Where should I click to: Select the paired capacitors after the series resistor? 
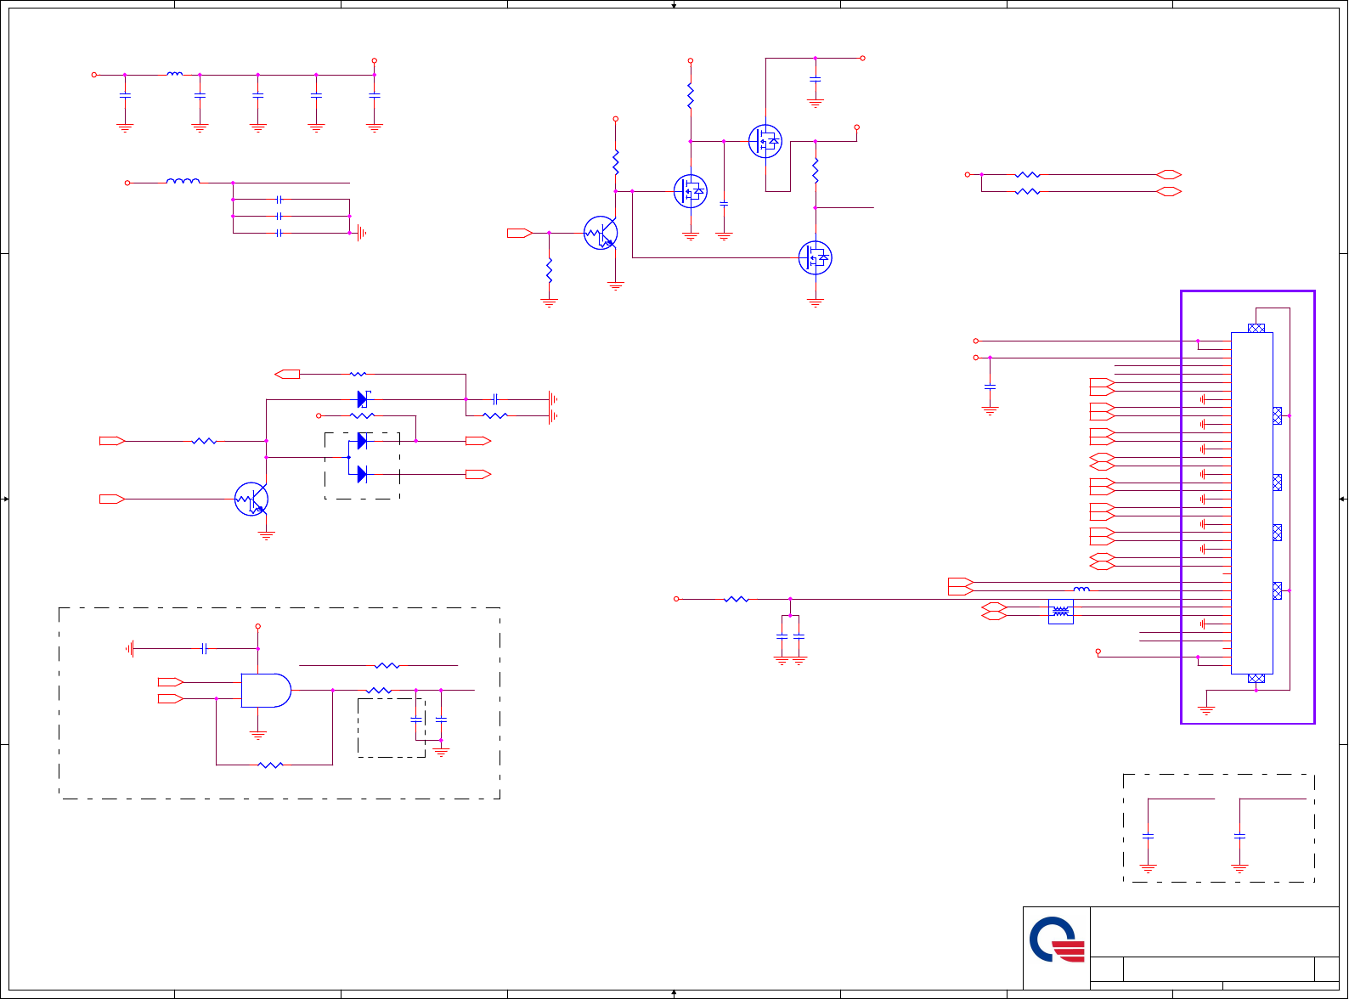click(x=790, y=636)
